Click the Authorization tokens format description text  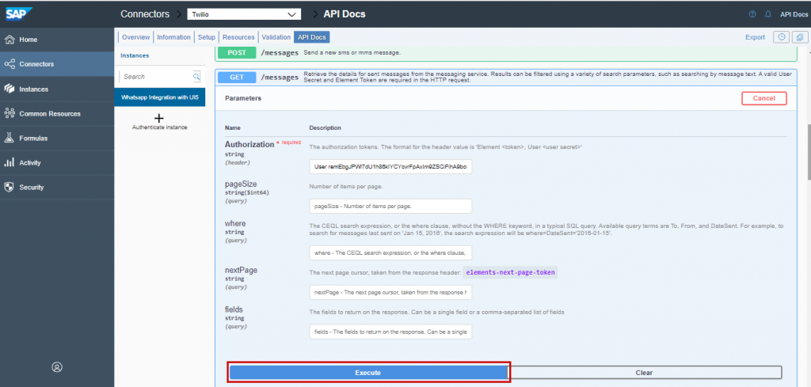(446, 147)
